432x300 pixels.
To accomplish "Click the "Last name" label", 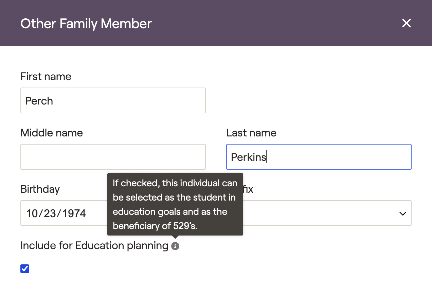I will coord(251,133).
